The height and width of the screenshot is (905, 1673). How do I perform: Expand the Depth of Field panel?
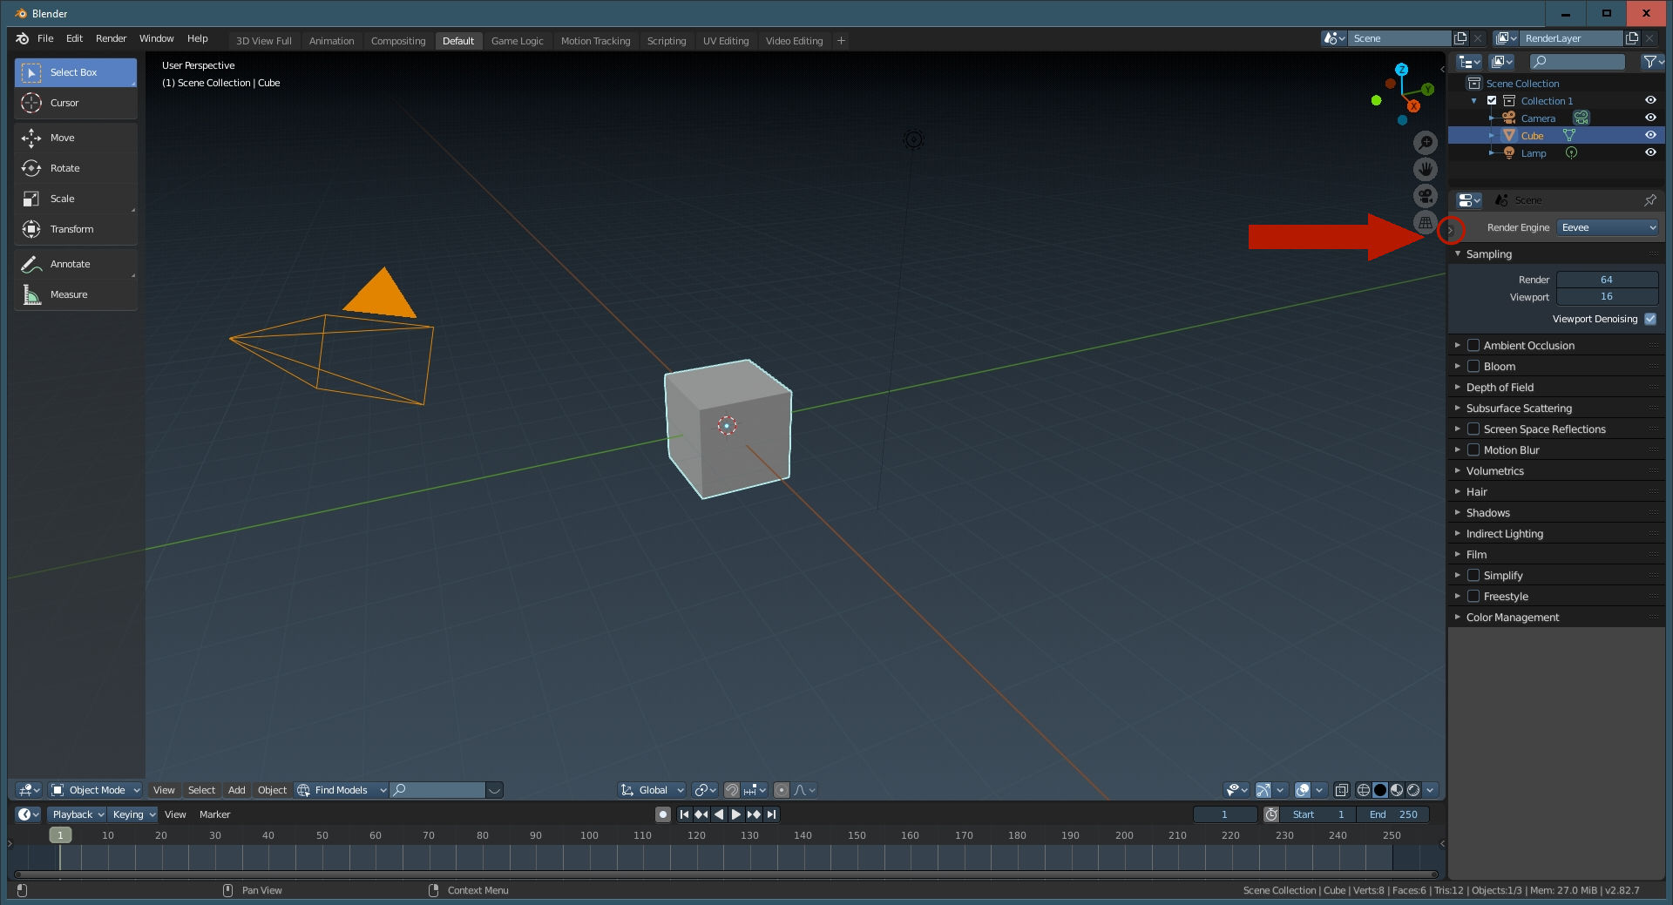click(1500, 388)
